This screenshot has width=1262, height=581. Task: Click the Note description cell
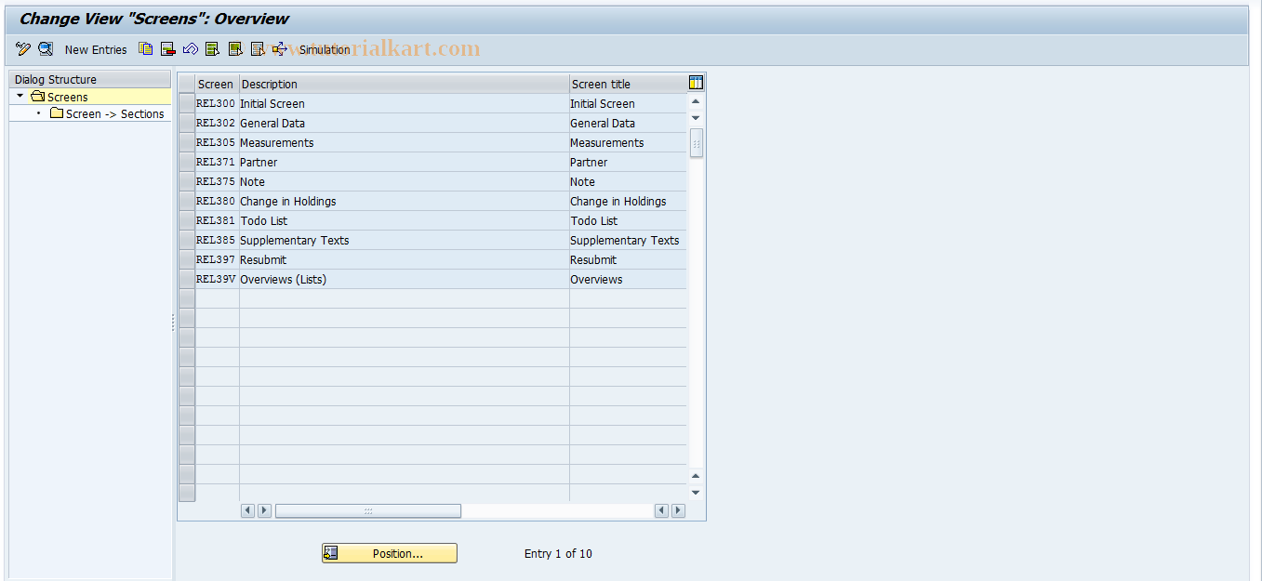[x=404, y=181]
